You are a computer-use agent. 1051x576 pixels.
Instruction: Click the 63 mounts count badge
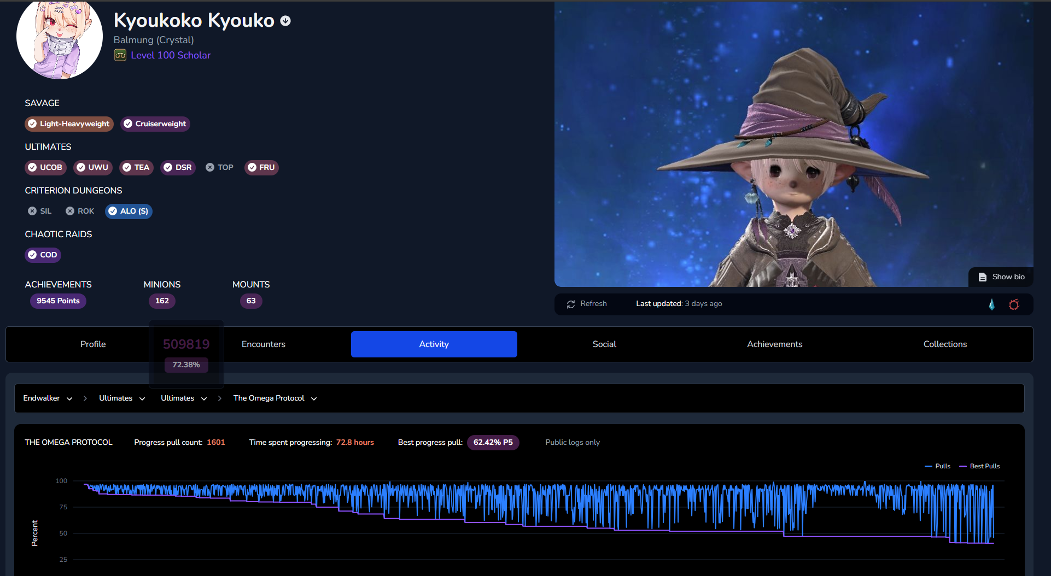coord(251,301)
